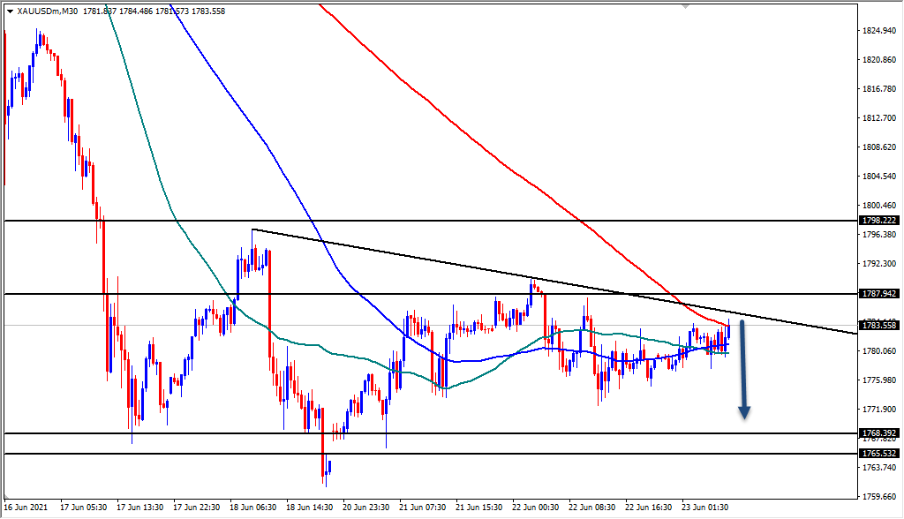The width and height of the screenshot is (904, 519).
Task: Click the 22 Jun 16:30 time label
Action: pyautogui.click(x=648, y=508)
